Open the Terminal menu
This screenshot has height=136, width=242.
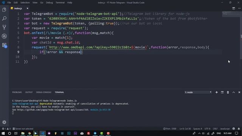pyautogui.click(x=60, y=3)
